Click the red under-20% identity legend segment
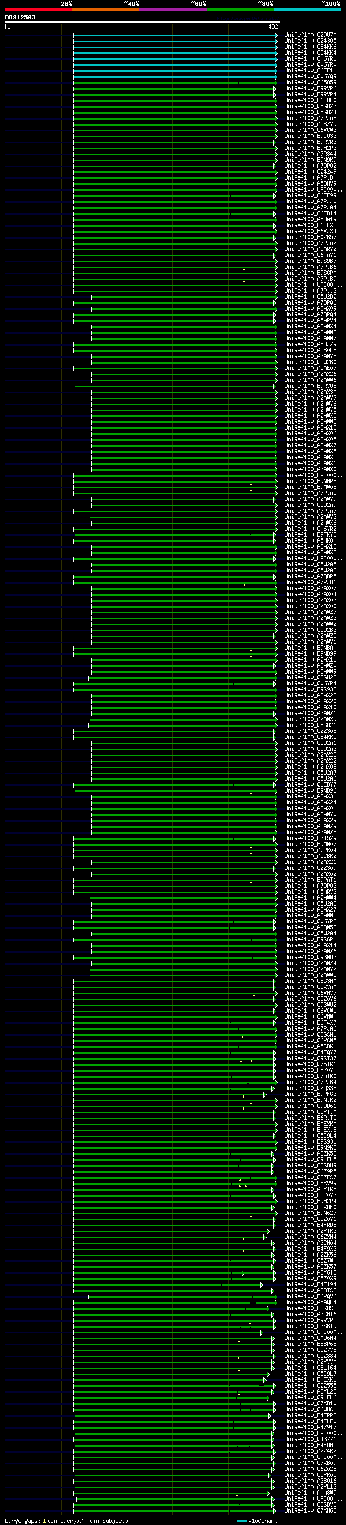Viewport: 346px width, 1525px height. click(x=38, y=10)
